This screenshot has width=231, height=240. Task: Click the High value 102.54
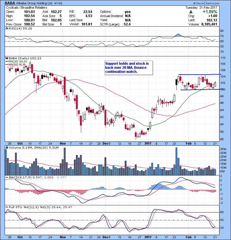click(x=29, y=16)
